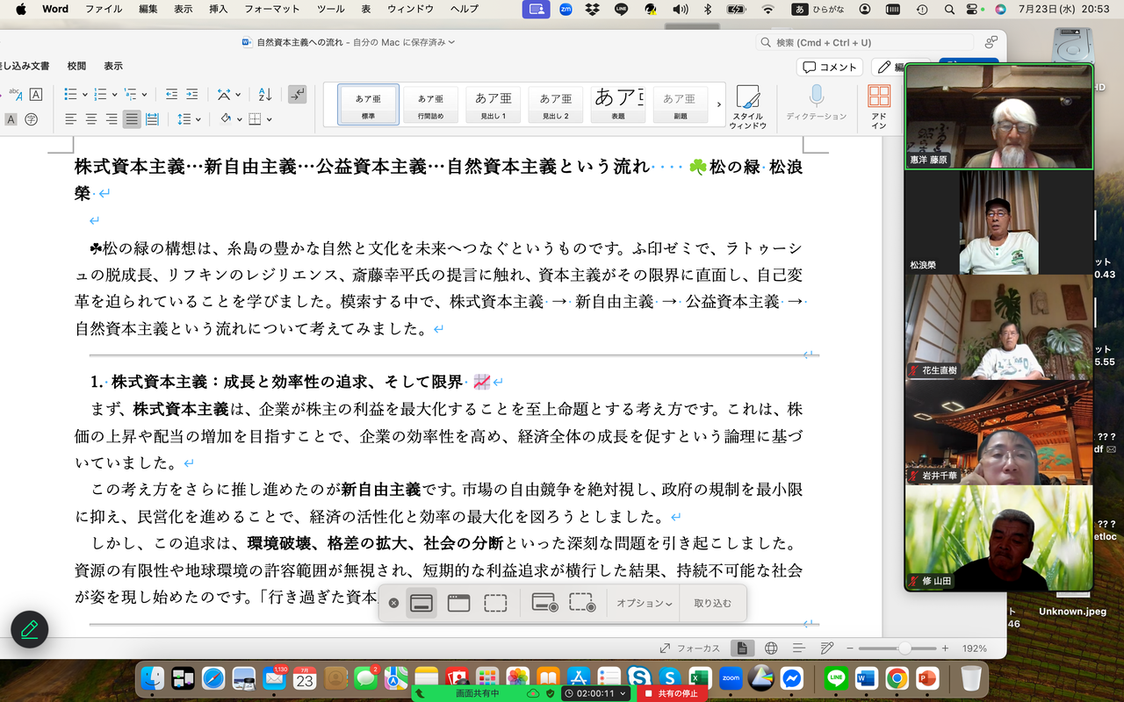Expand the bullet list style dropdown arrow
The image size is (1124, 702).
point(84,95)
